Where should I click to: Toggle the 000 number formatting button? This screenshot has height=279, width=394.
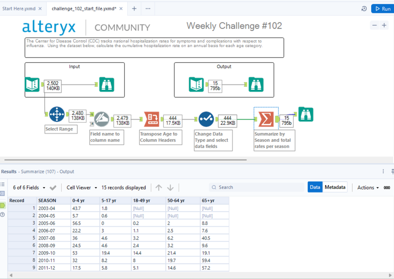click(x=387, y=188)
